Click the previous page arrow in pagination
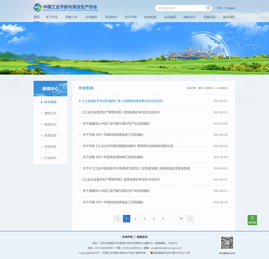This screenshot has height=259, width=269. [x=117, y=218]
